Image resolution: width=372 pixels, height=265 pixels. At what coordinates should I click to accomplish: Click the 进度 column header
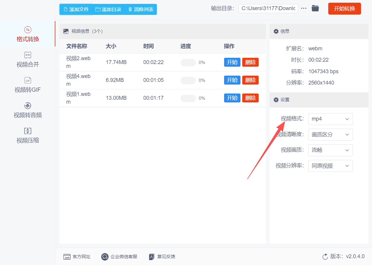click(186, 46)
